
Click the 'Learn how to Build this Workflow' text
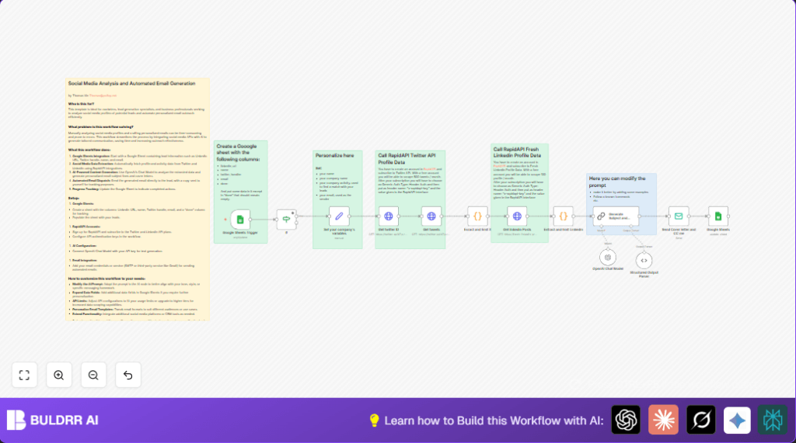pos(494,421)
